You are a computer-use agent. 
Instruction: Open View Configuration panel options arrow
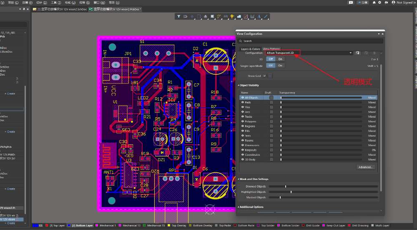(x=379, y=34)
